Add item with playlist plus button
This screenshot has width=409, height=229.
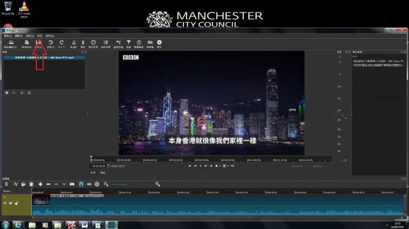[x=7, y=92]
